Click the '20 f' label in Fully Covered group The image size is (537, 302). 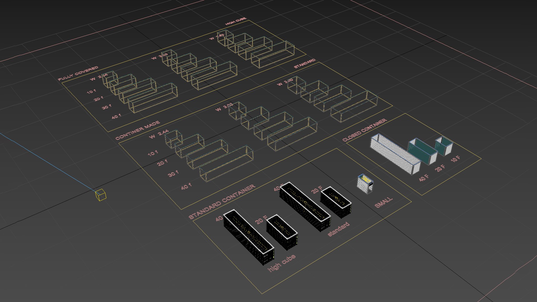pos(98,99)
